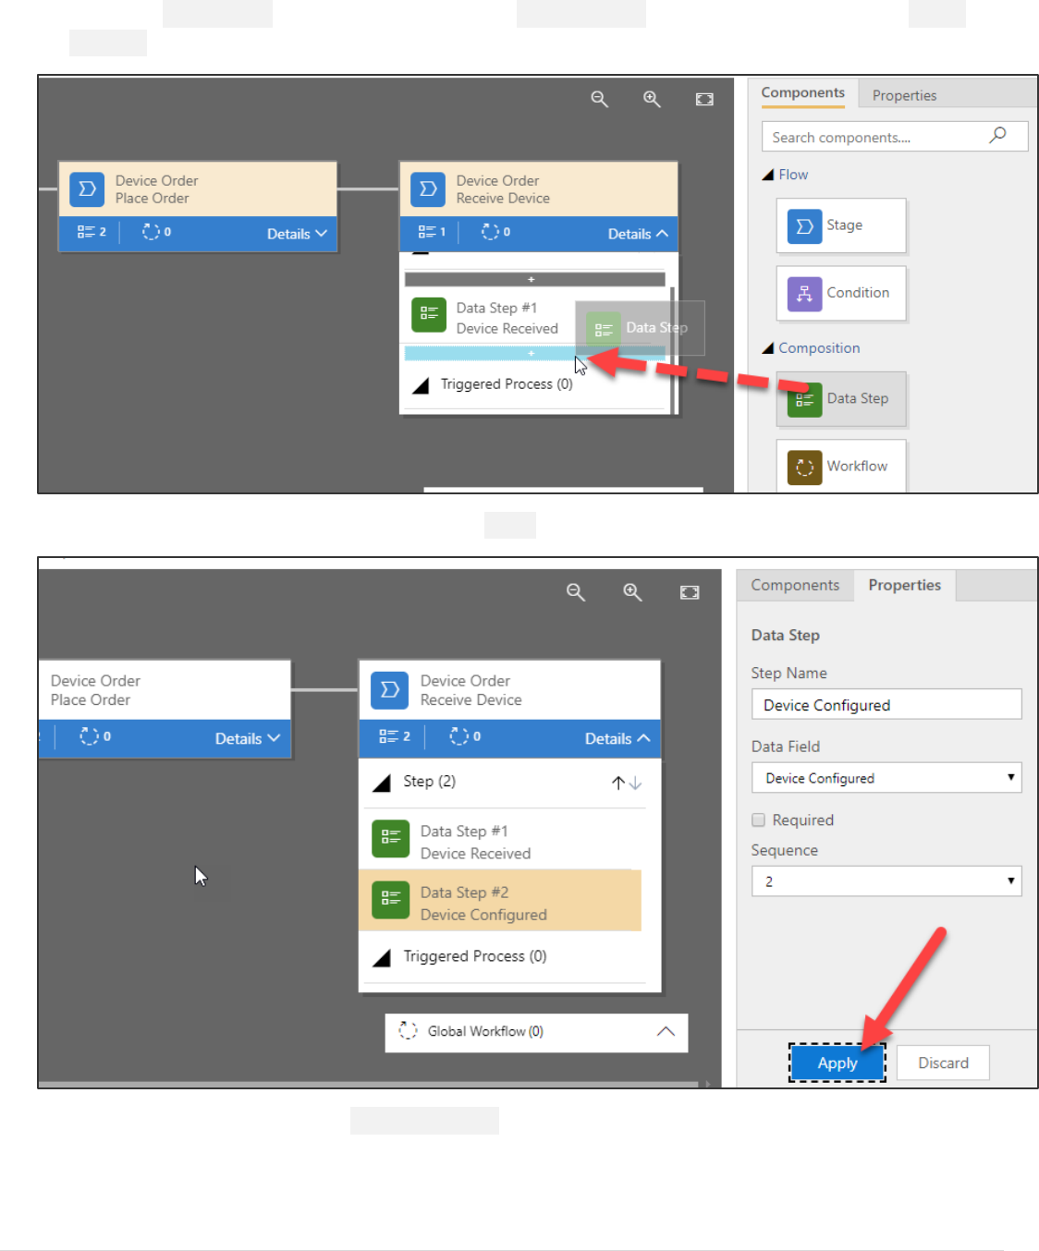Click Data Step #1 icon in upper canvas

(429, 314)
